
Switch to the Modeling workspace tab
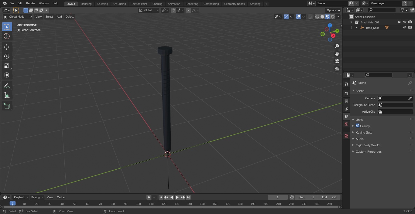click(x=86, y=4)
